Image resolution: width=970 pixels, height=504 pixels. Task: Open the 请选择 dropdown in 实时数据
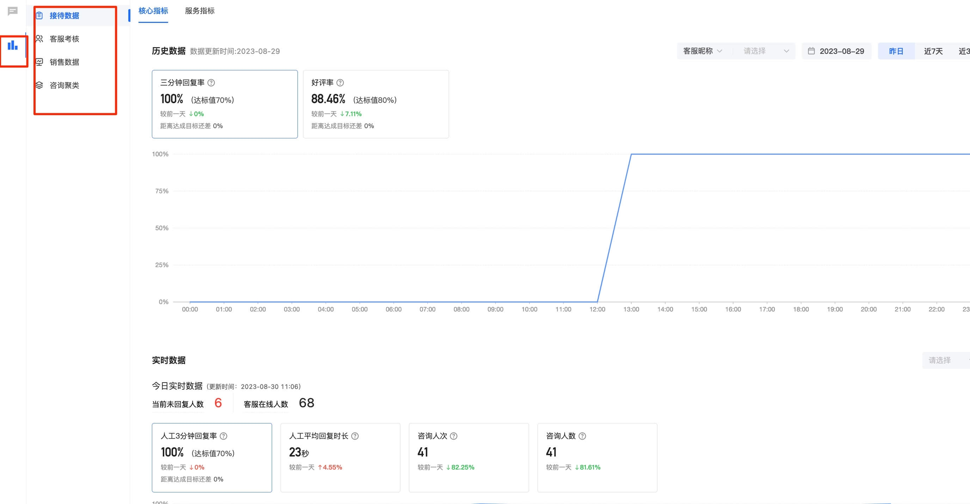946,360
